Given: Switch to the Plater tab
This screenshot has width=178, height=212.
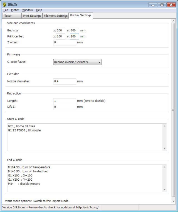Looking at the screenshot, I should (12, 16).
